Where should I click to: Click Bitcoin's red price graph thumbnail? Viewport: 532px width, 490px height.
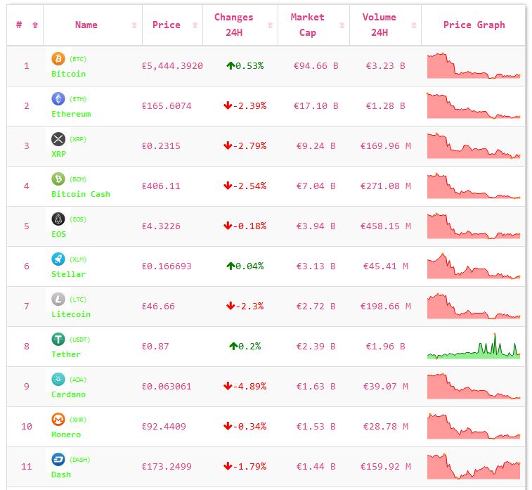[474, 66]
